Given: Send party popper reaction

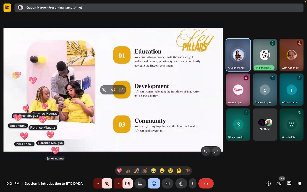Looking at the screenshot, I should [136, 170].
